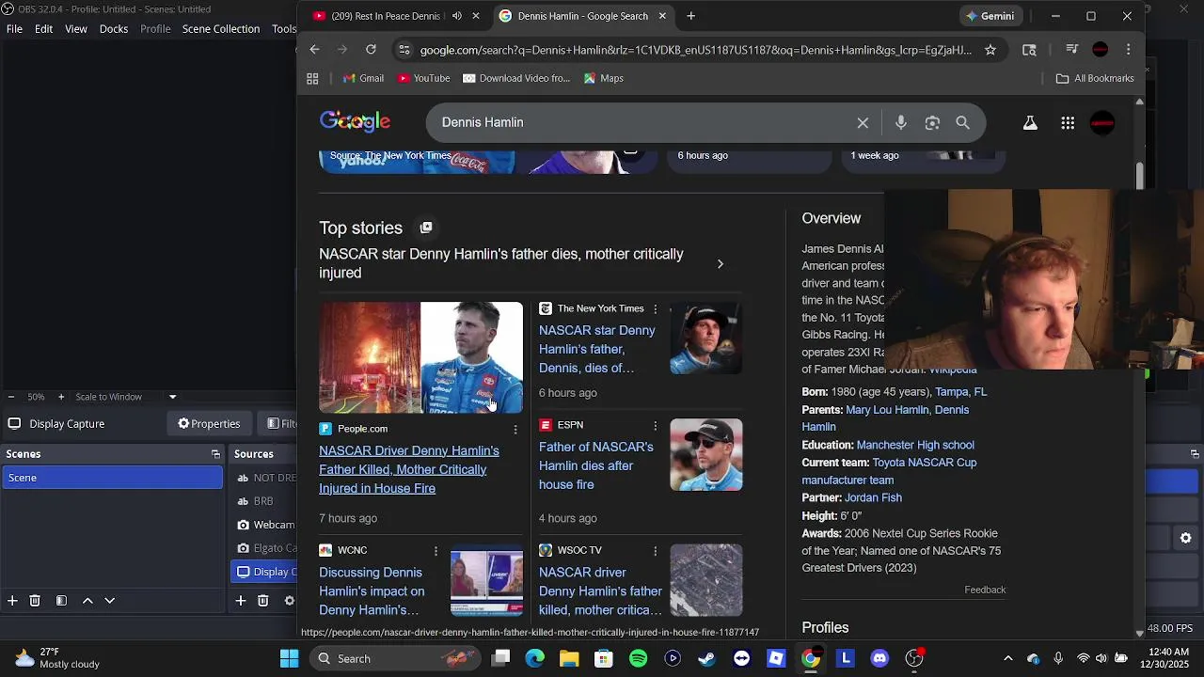1204x677 pixels.
Task: Switch to the Rest In Peace Dennis YouTube tab
Action: tap(387, 16)
